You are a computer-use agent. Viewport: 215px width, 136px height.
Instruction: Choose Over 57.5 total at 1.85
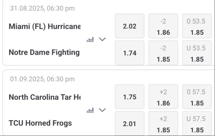(x=197, y=97)
